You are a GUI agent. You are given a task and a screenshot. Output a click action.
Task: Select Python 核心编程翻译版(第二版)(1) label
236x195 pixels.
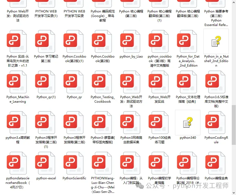(159, 16)
